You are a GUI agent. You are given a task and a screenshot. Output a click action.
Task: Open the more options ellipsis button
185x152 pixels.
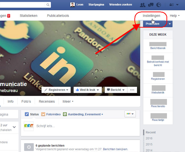point(132,90)
